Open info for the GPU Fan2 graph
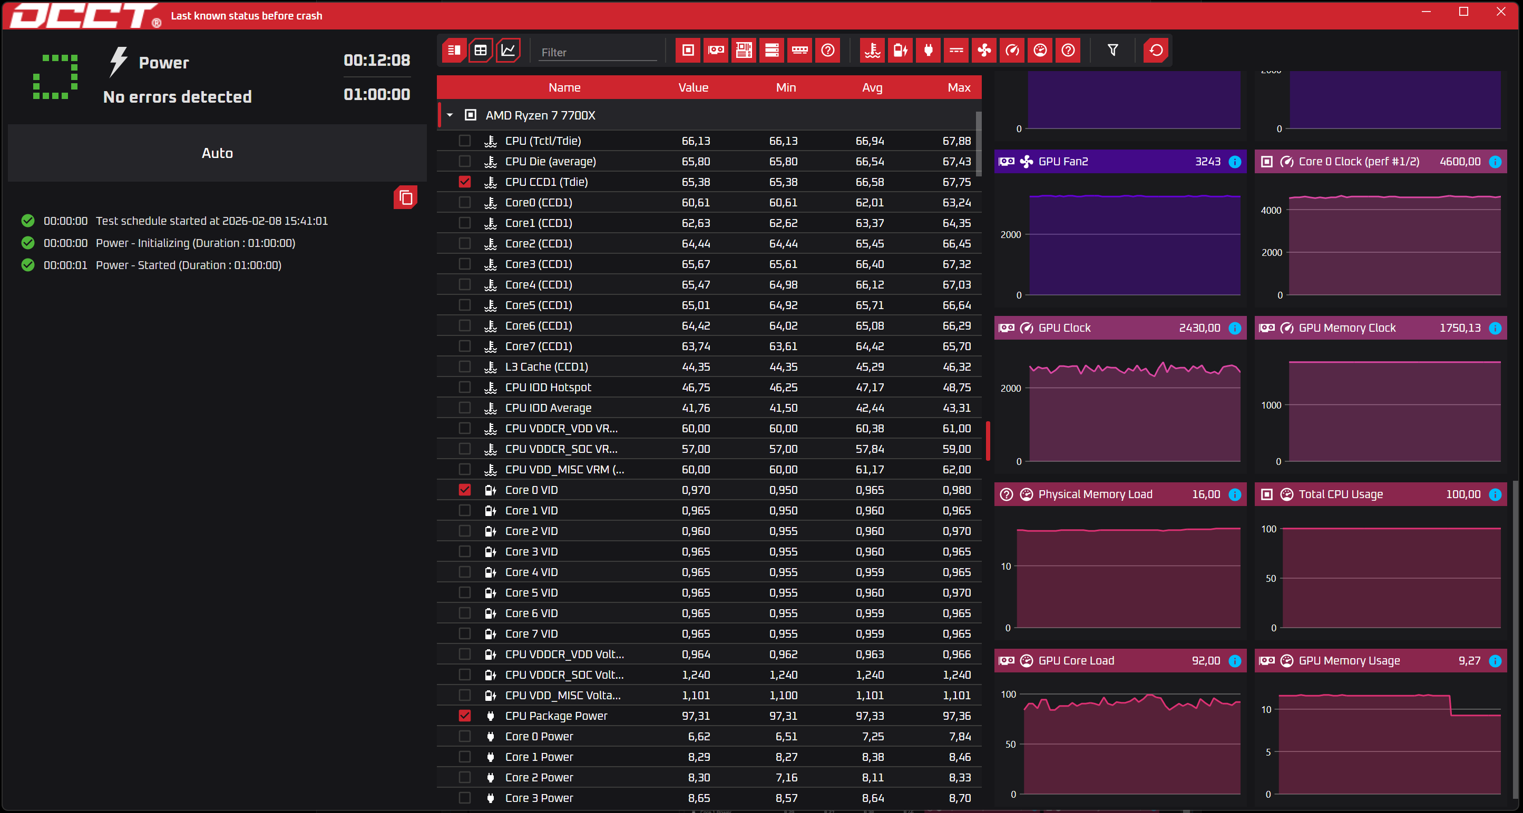Viewport: 1523px width, 813px height. point(1235,162)
